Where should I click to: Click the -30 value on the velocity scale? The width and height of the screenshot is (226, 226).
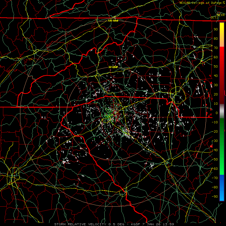pyautogui.click(x=215, y=141)
